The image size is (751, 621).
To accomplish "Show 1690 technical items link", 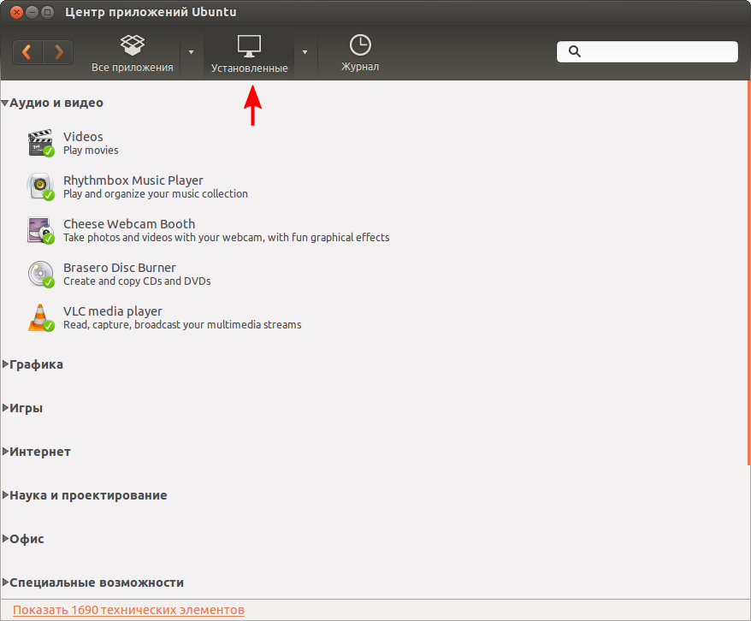I will coord(128,610).
